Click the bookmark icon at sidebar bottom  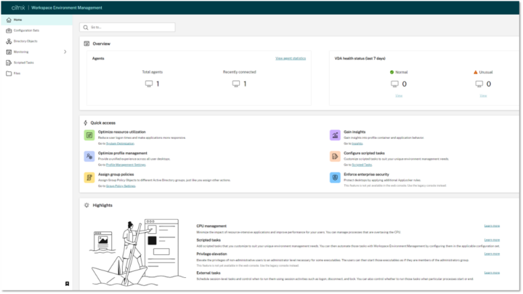pos(67,284)
